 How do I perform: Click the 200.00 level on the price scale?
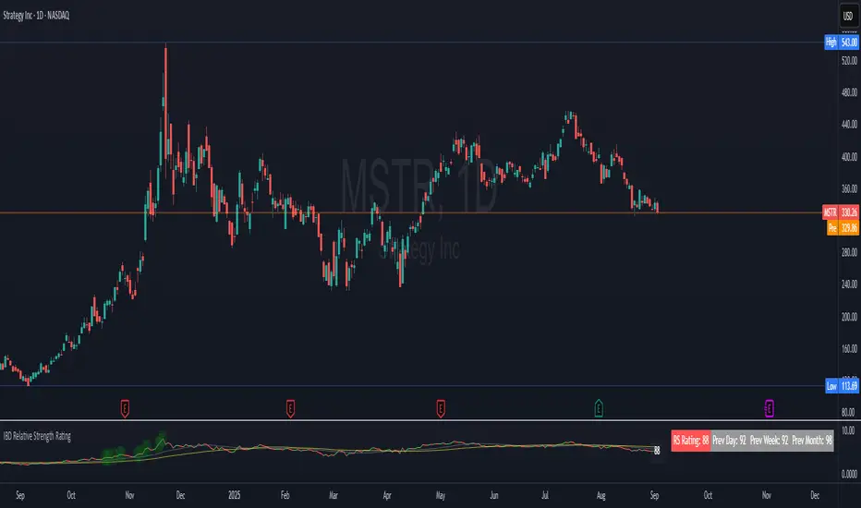click(x=849, y=317)
